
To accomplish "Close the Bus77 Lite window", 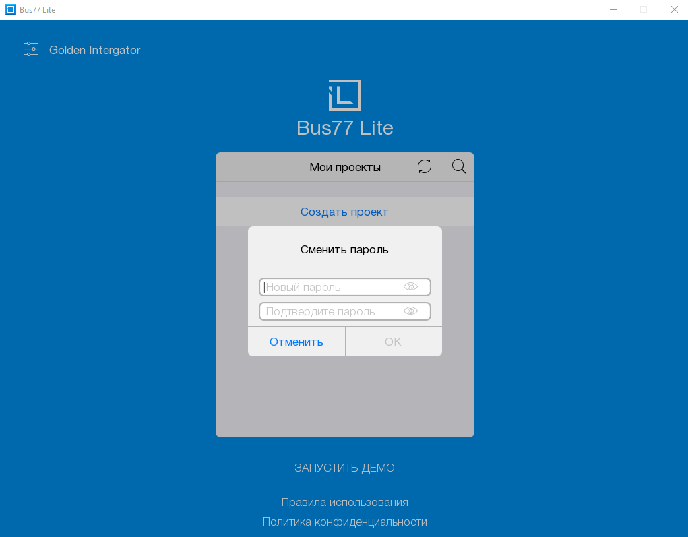I will pyautogui.click(x=673, y=9).
